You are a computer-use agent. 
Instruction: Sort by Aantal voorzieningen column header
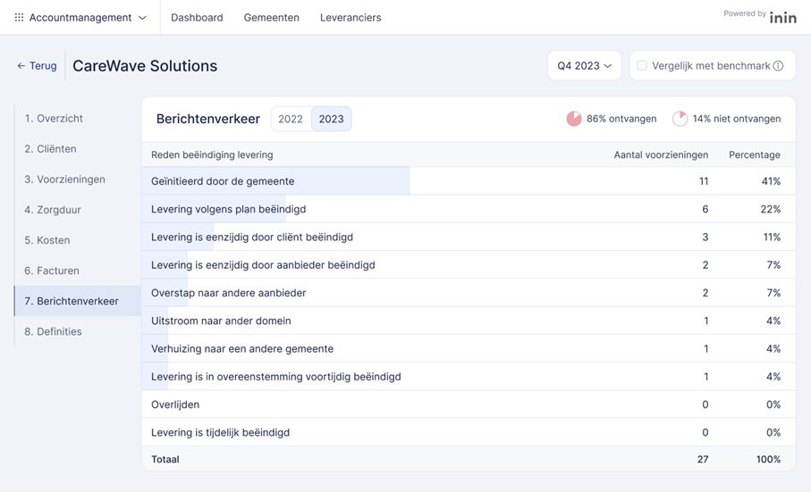[661, 154]
